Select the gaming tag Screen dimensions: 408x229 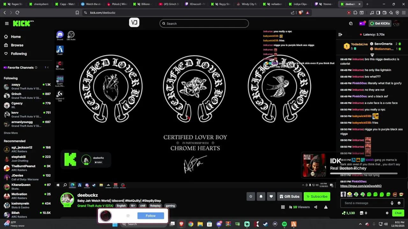170,206
